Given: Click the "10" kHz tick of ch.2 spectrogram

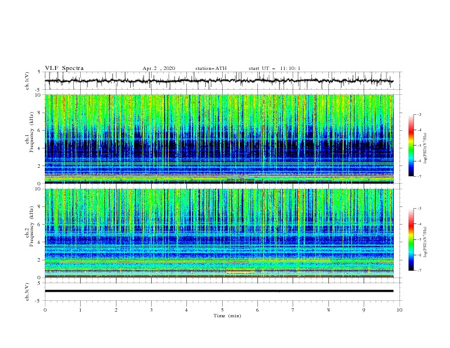Looking at the screenshot, I should pyautogui.click(x=39, y=189).
